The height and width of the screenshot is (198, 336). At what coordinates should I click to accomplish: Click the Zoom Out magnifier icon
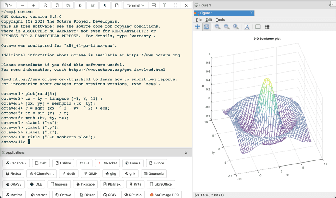point(227,27)
